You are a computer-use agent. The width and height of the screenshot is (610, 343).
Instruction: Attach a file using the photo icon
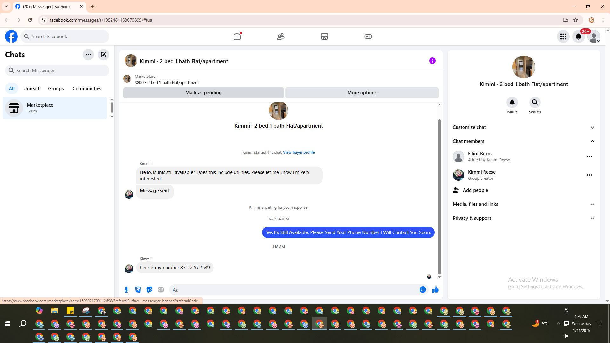click(x=138, y=290)
